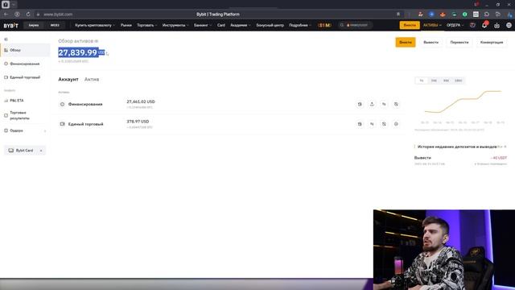Open all deposits and withdrawals history link

point(502,147)
